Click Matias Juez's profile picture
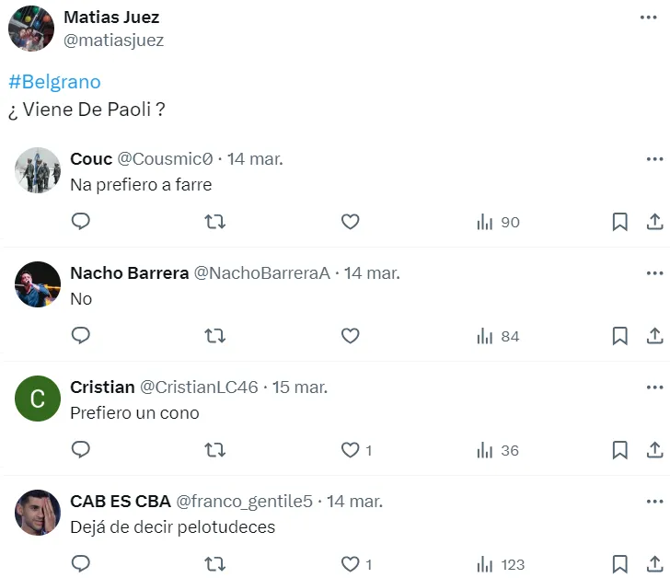 coord(31,29)
